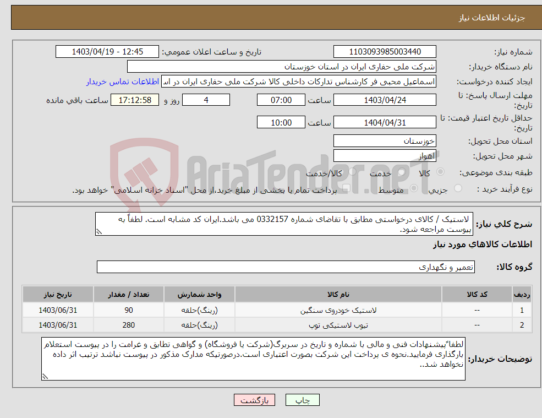The image size is (542, 418).
Task: Click the delivery city field اهواز
Action: [385, 156]
